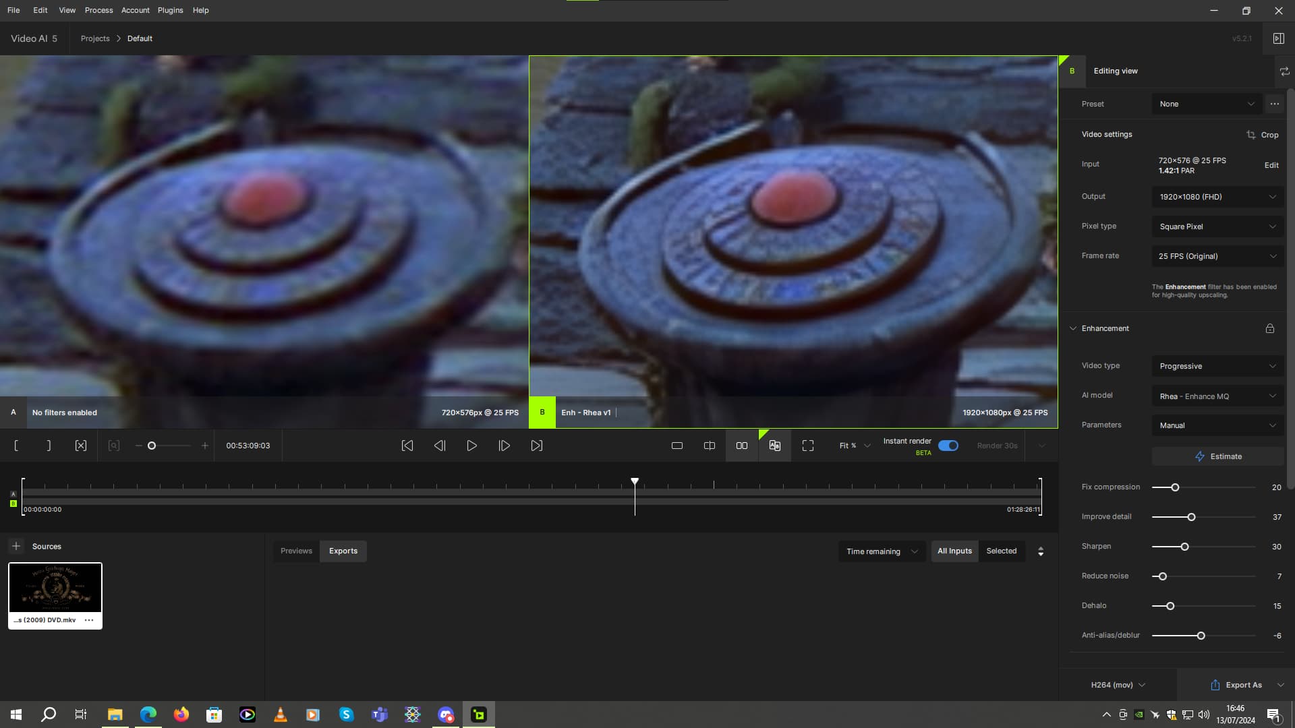Open the AI model dropdown
This screenshot has height=728, width=1295.
(1217, 396)
